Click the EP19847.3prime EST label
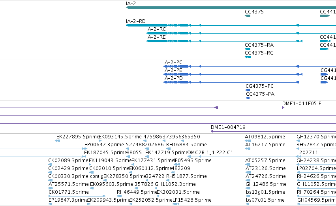Viewport: 336px width, 206px height. (68, 200)
